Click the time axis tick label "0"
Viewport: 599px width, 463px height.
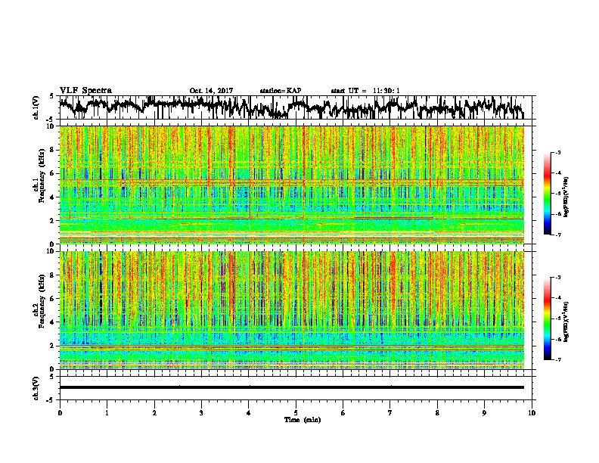(60, 413)
